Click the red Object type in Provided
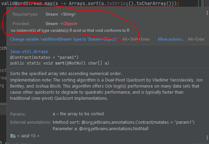Viewport: 209px width, 144px height. click(x=69, y=24)
